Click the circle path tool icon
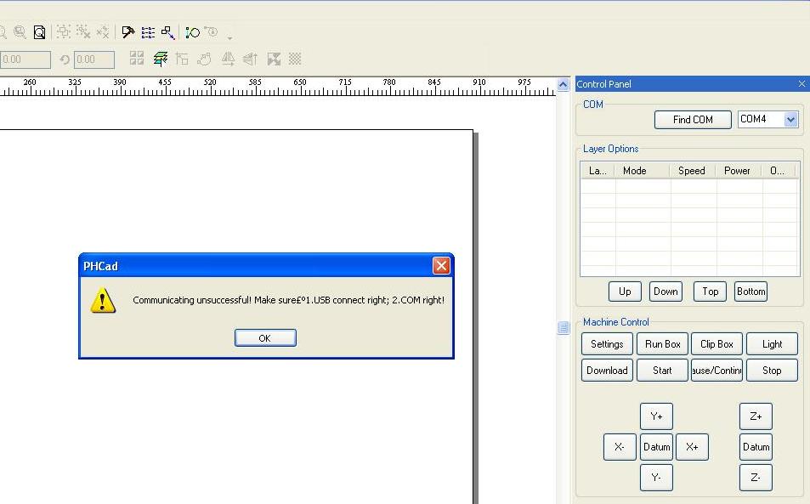 [x=193, y=32]
